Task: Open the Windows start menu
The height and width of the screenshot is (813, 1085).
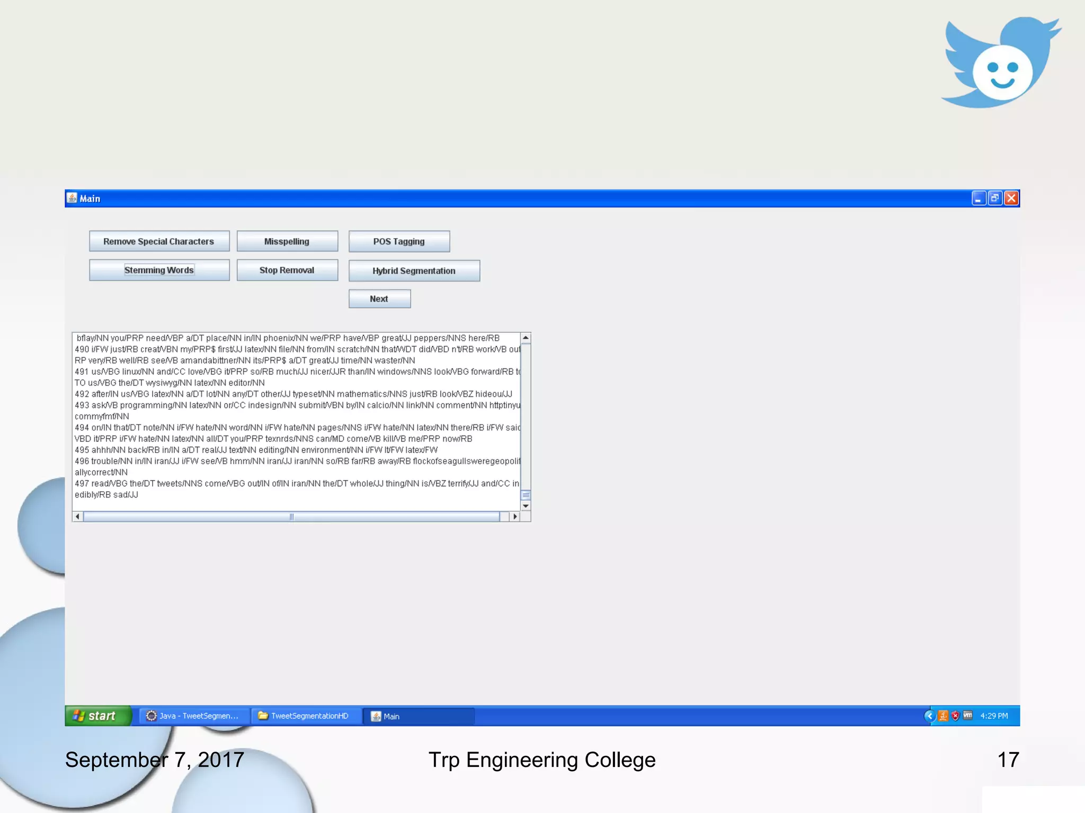Action: [x=97, y=716]
